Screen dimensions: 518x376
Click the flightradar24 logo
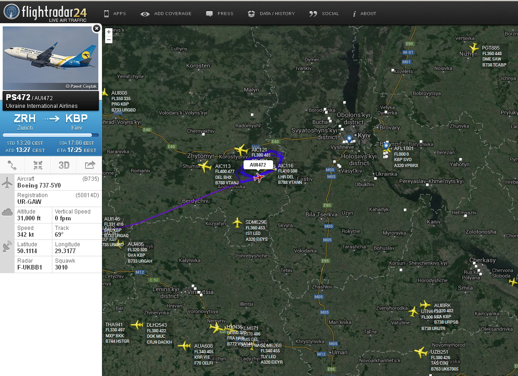(x=46, y=12)
